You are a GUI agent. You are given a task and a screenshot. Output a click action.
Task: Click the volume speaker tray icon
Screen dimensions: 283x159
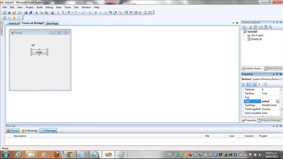coord(260,155)
